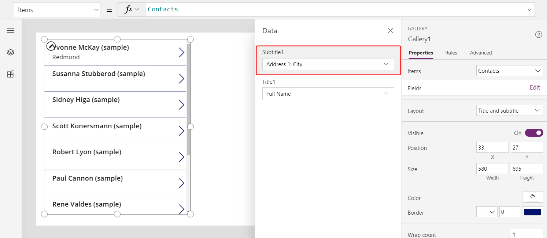Click the Width size input field
547x238 pixels.
(492, 169)
